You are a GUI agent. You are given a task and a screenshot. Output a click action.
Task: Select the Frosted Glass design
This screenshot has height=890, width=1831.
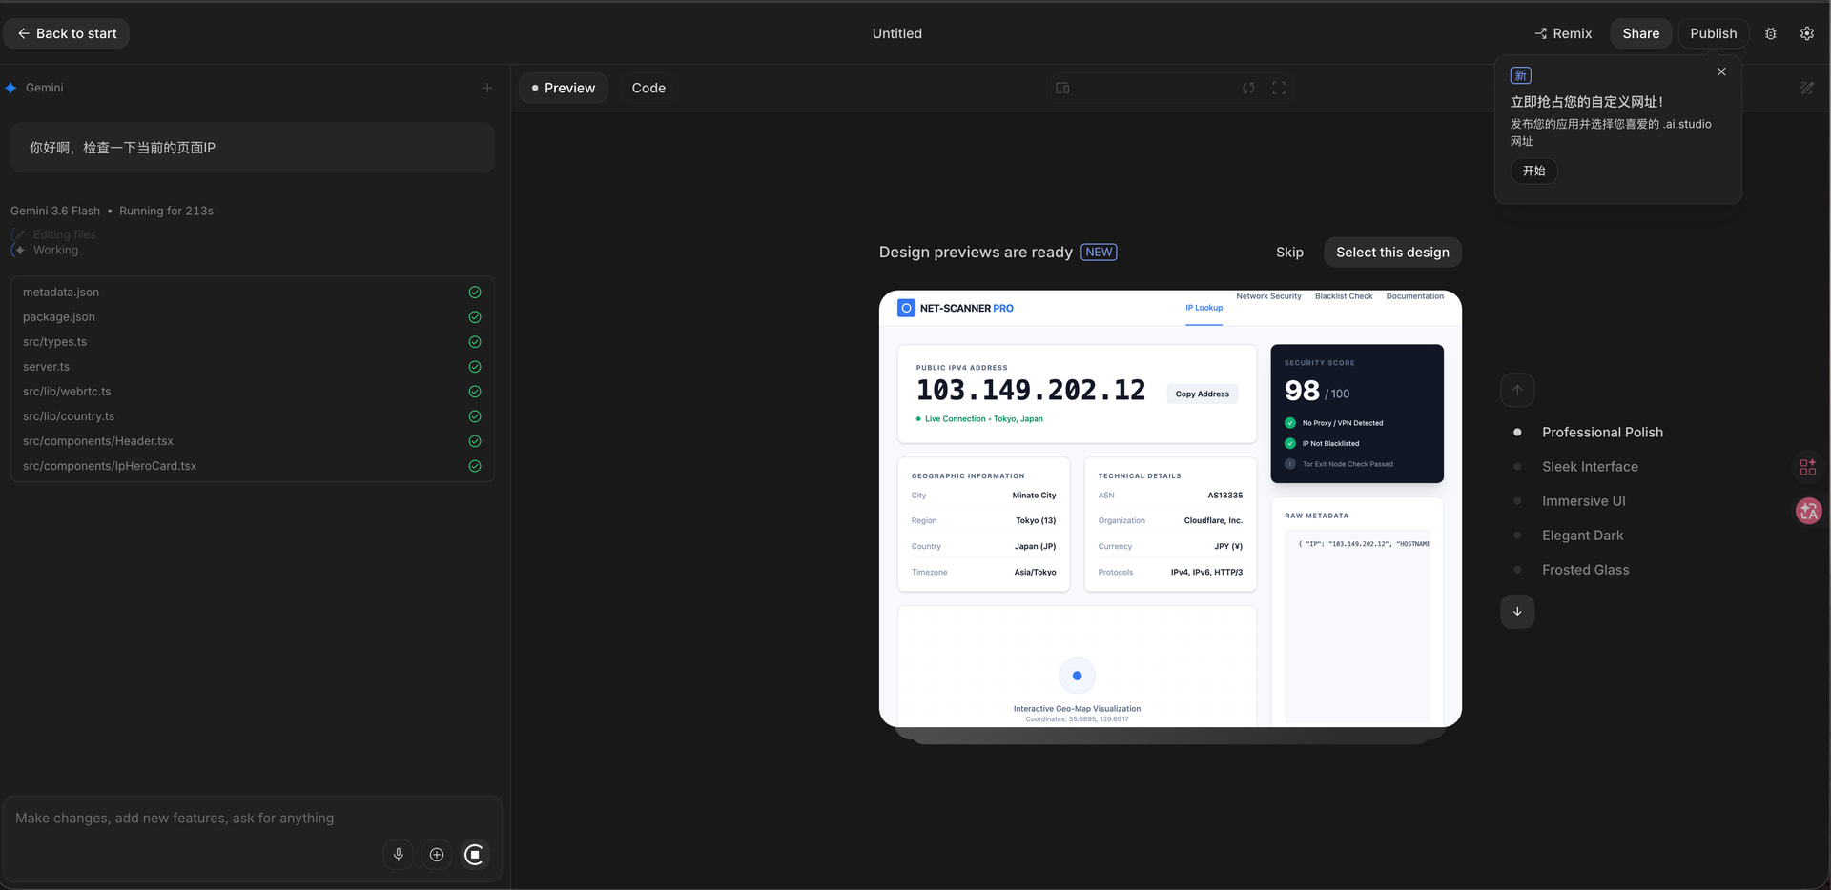tap(1585, 570)
